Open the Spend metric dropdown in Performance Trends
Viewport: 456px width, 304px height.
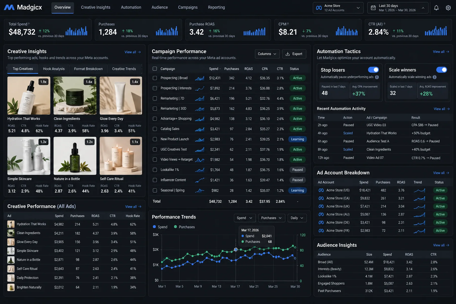point(244,218)
